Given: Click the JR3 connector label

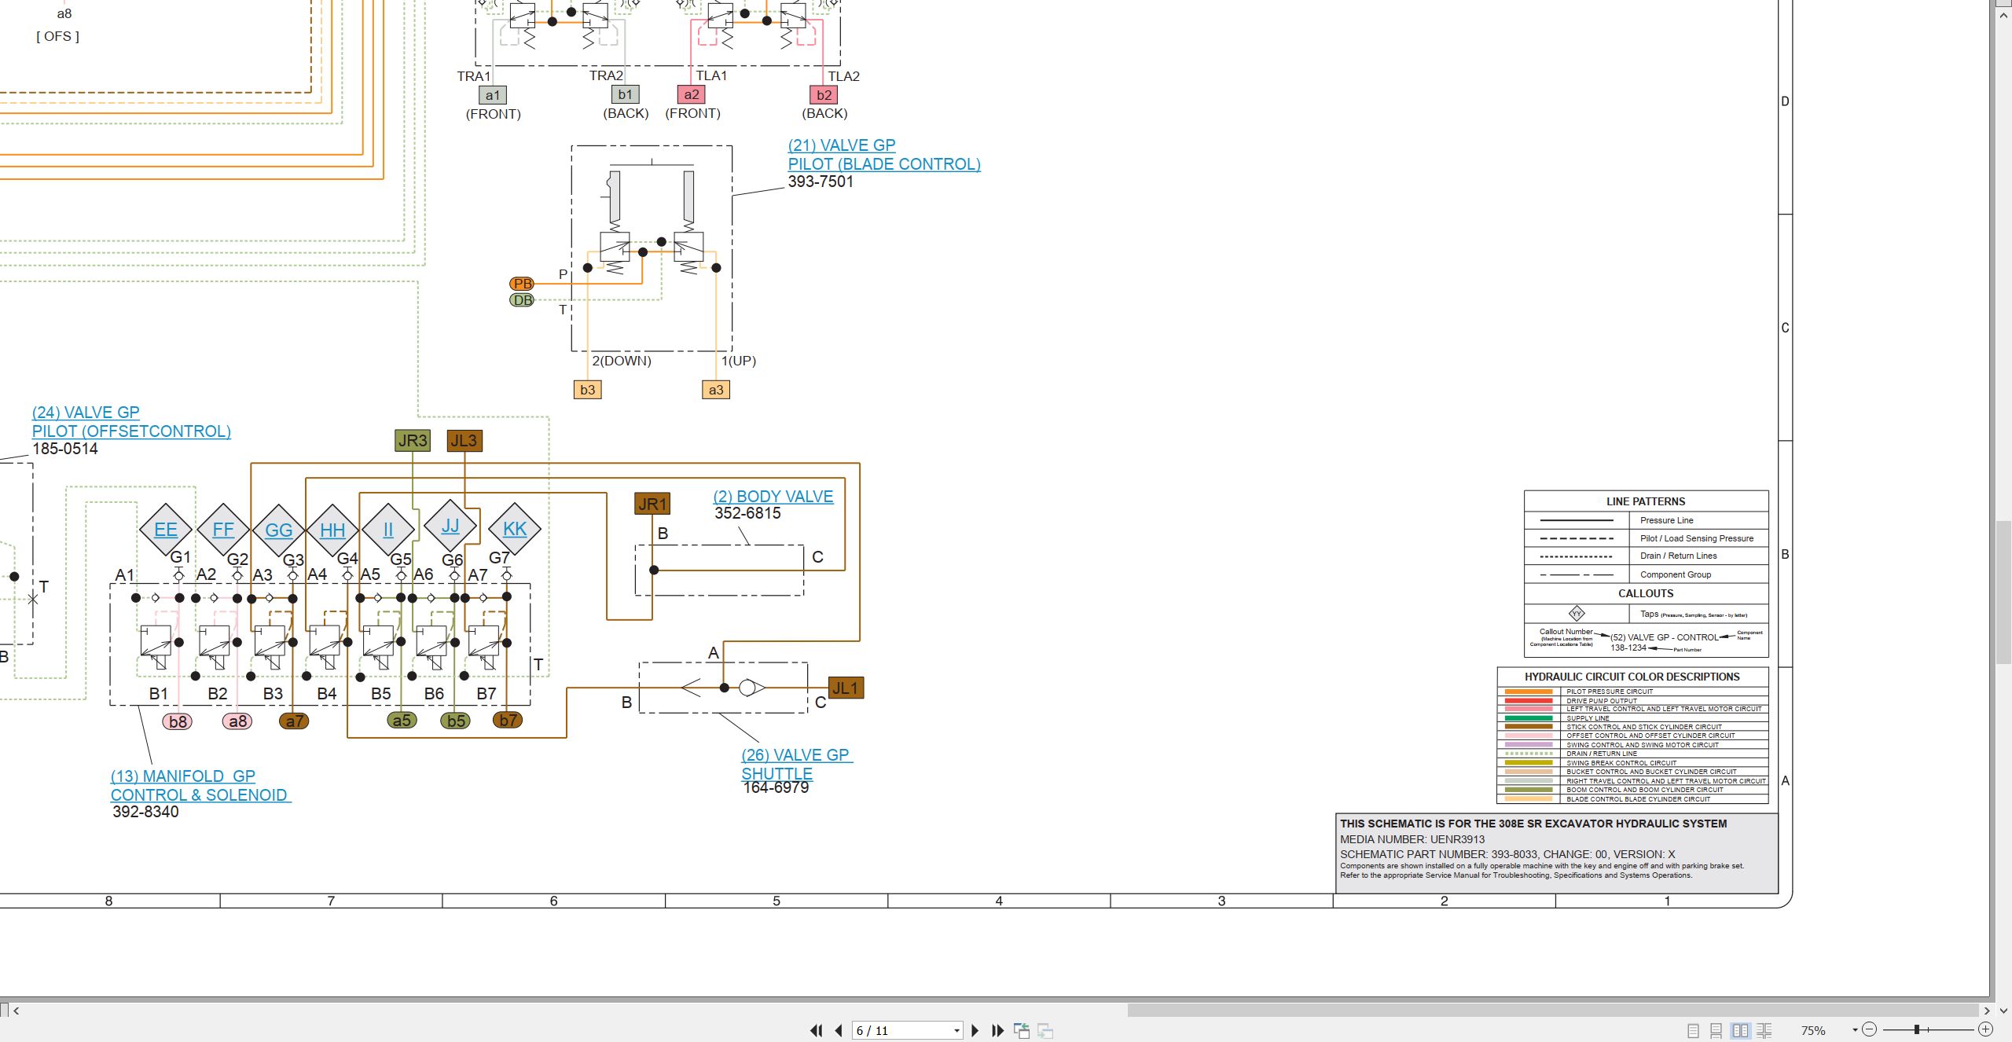Looking at the screenshot, I should 413,441.
